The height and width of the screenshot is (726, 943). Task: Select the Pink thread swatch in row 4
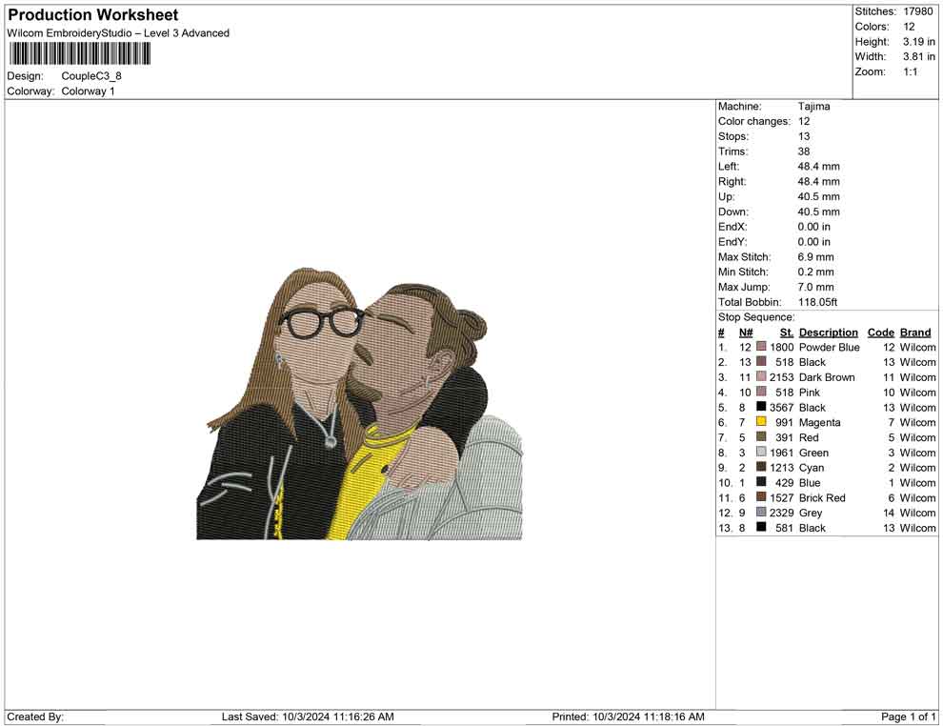click(x=761, y=393)
